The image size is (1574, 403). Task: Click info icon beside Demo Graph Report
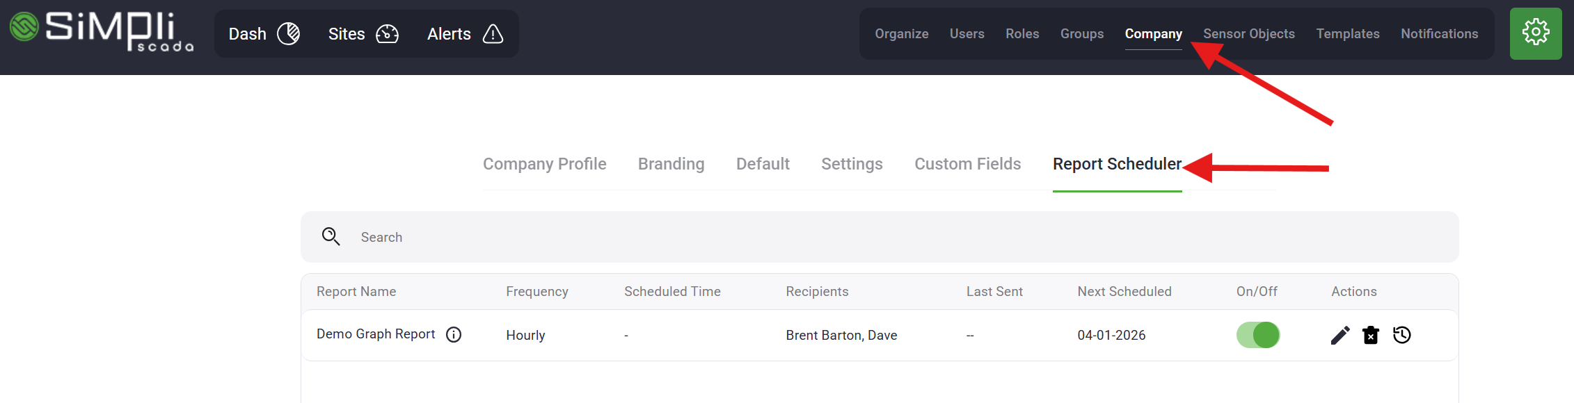coord(454,335)
